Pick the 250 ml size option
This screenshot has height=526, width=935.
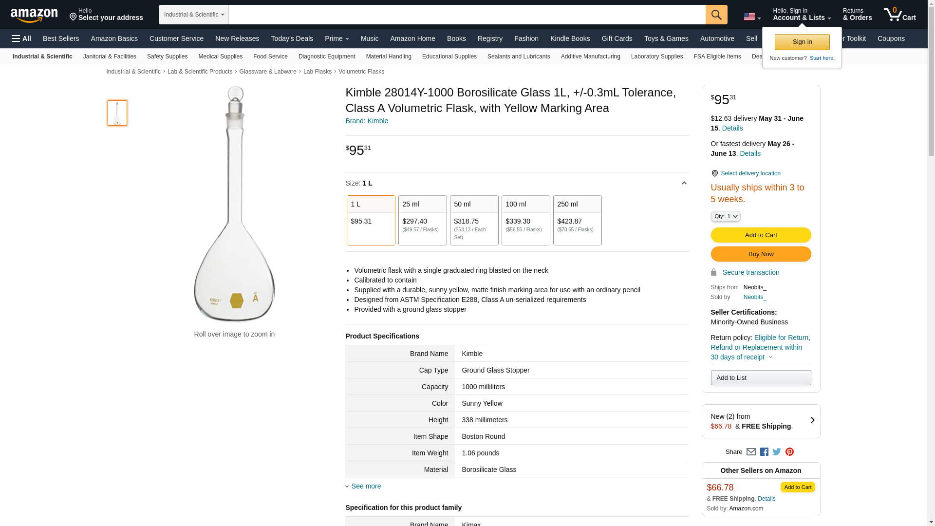pos(577,220)
